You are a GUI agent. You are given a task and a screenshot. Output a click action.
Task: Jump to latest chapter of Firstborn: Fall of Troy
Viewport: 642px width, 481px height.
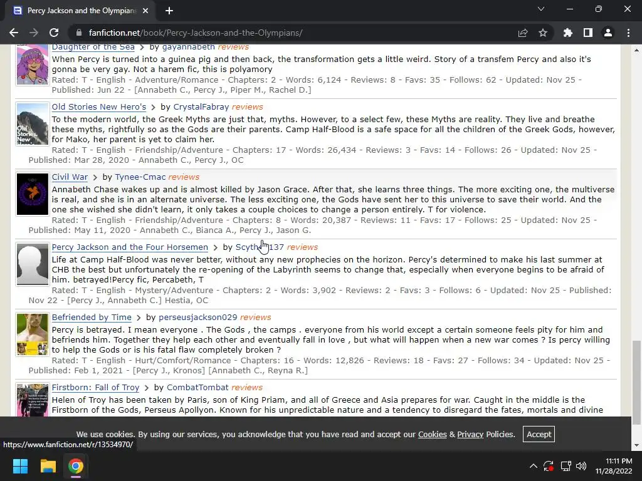coord(147,388)
